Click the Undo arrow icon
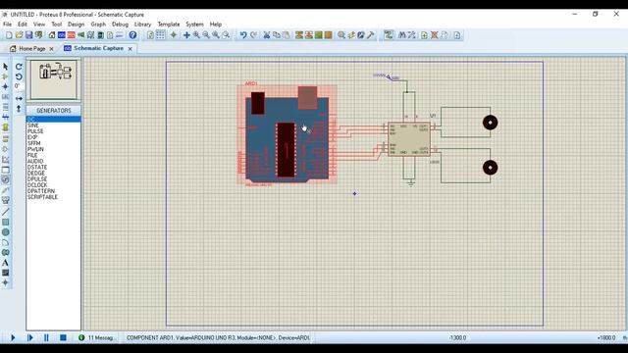This screenshot has height=353, width=628. (x=243, y=35)
